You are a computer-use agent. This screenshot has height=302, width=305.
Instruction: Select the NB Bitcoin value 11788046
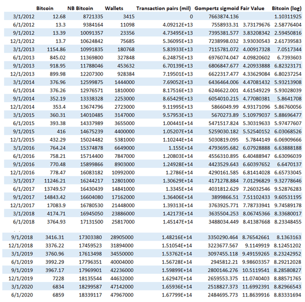(x=91, y=66)
